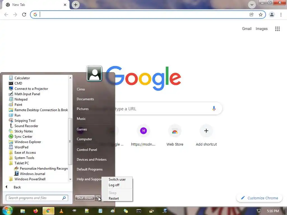Image resolution: width=287 pixels, height=215 pixels.
Task: Open the Images link
Action: (x=261, y=29)
